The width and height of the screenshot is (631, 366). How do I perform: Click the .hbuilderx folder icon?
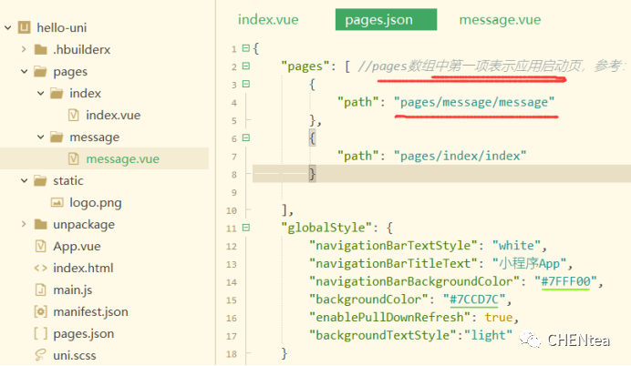click(40, 49)
